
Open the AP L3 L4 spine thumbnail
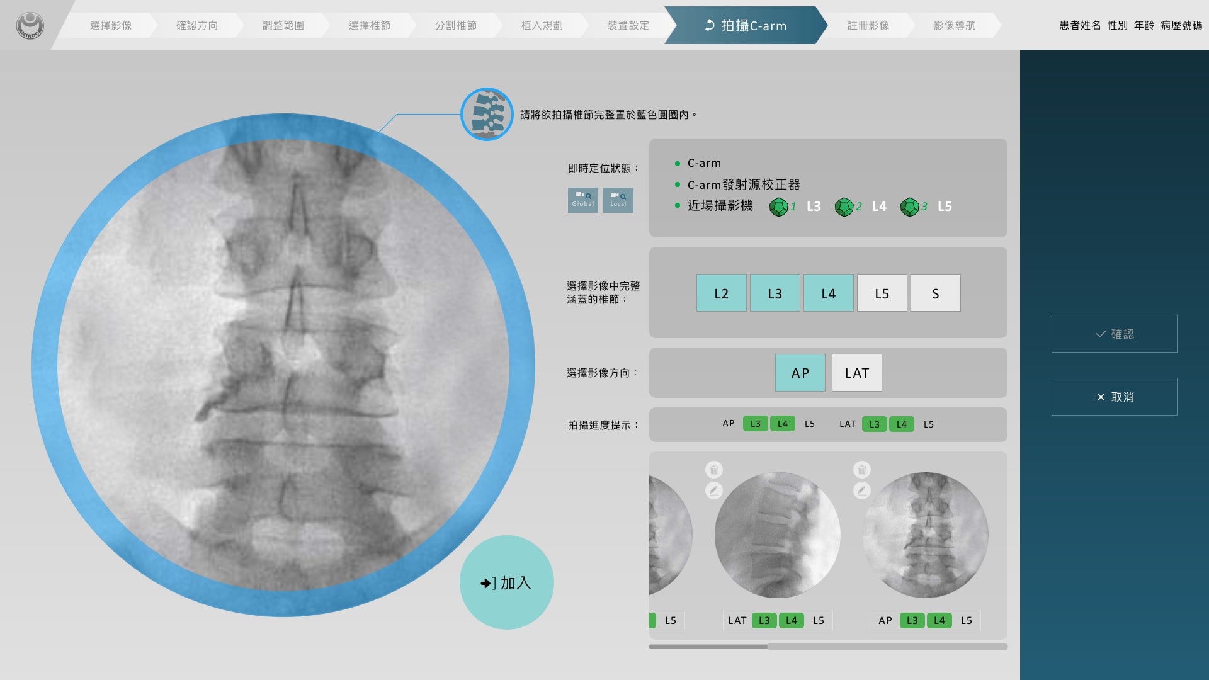point(925,535)
